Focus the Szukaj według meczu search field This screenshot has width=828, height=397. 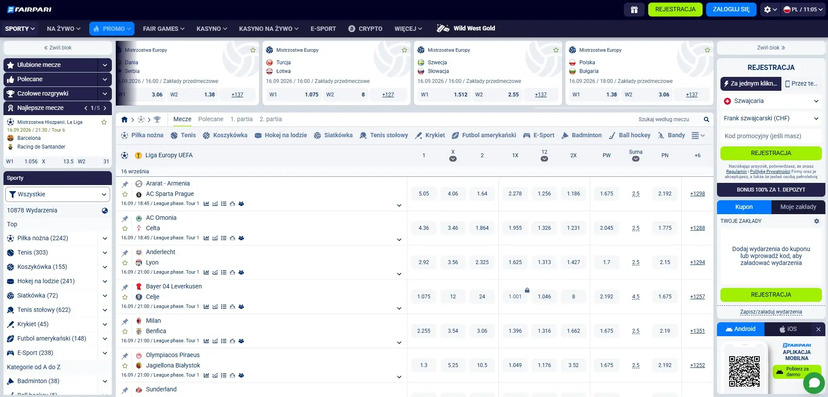click(x=668, y=119)
